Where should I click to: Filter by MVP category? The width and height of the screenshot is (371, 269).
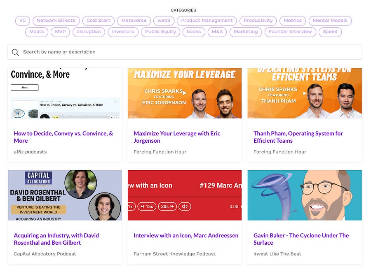pos(60,32)
